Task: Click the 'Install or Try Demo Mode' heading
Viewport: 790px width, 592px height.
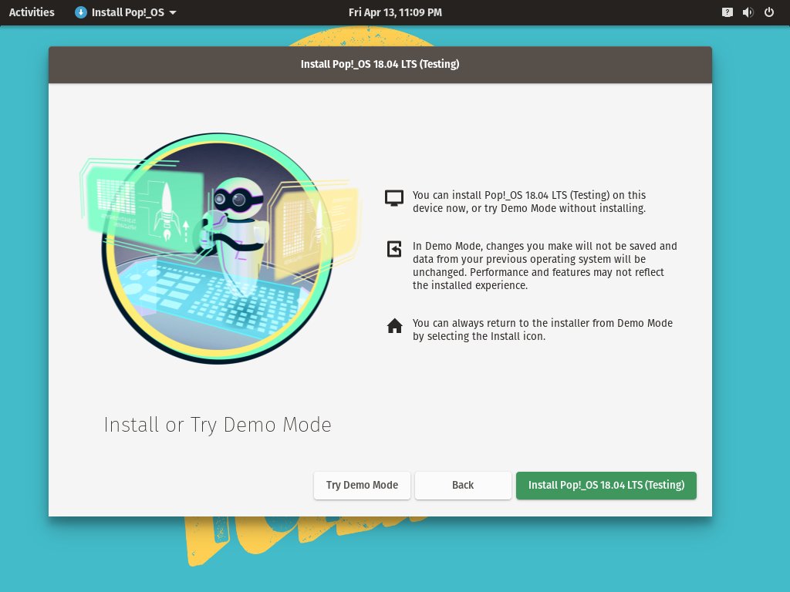Action: coord(218,425)
